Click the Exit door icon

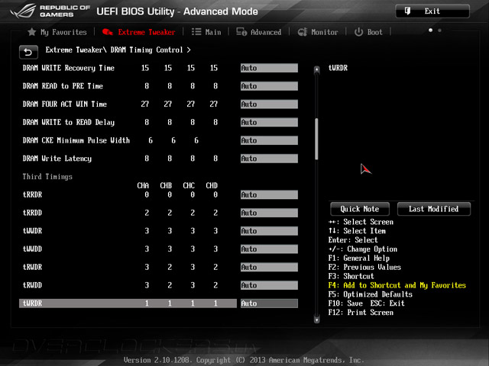pyautogui.click(x=407, y=11)
